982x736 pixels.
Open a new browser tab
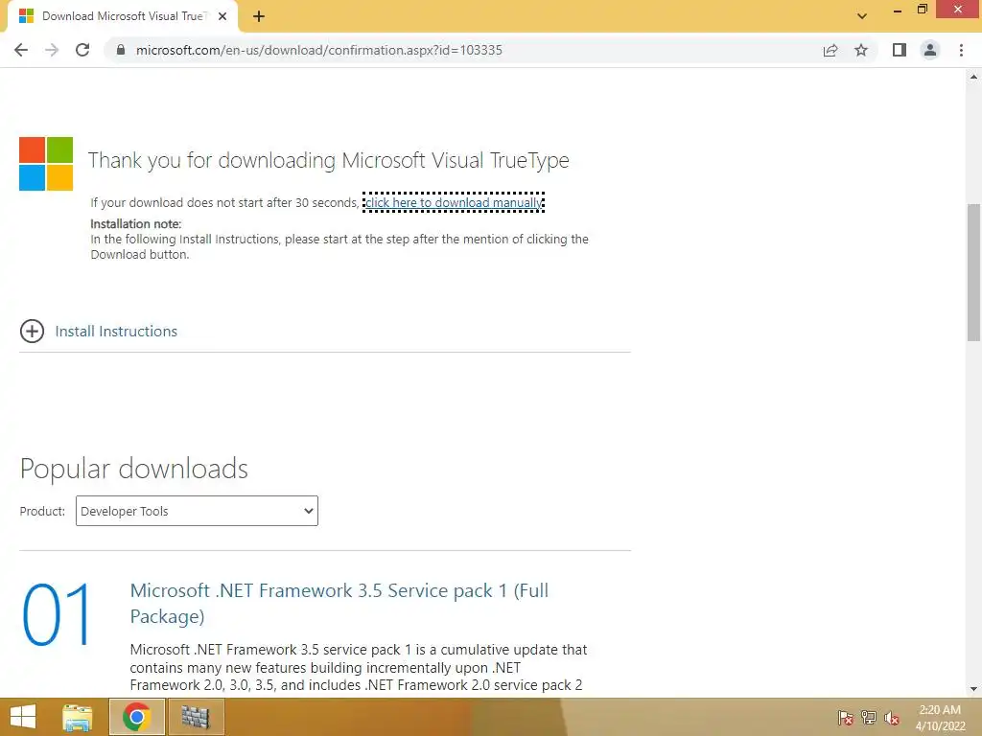259,16
